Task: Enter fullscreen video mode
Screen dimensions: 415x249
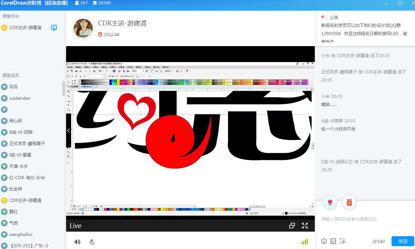Action: [x=304, y=226]
